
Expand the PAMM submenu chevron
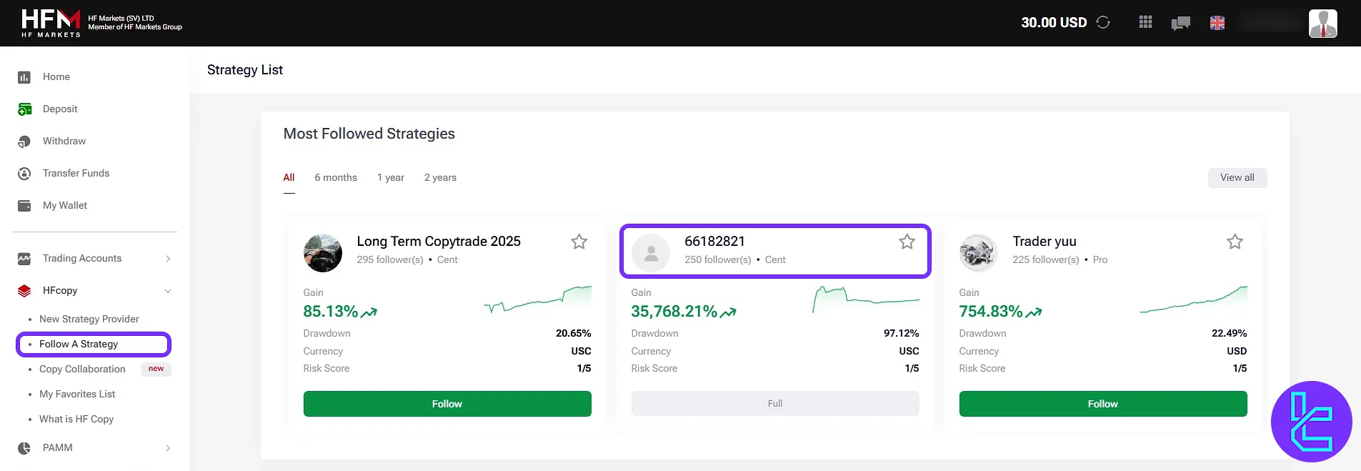pyautogui.click(x=168, y=448)
